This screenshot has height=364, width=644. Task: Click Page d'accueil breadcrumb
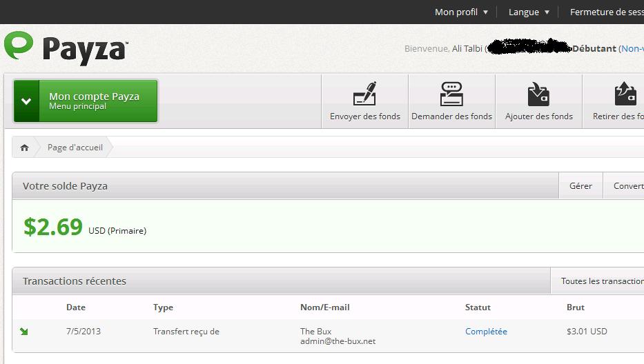click(75, 148)
